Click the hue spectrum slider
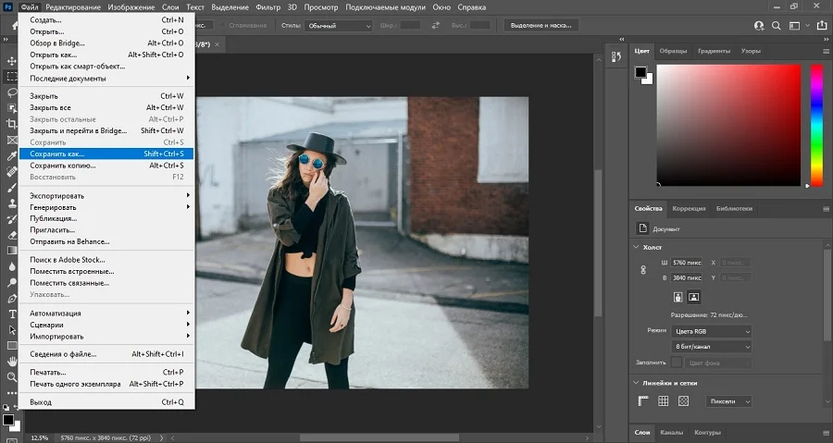The height and width of the screenshot is (443, 833). pos(816,125)
